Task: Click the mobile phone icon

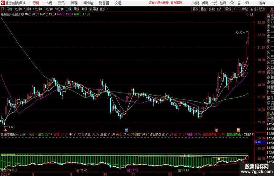Action: [x=239, y=3]
